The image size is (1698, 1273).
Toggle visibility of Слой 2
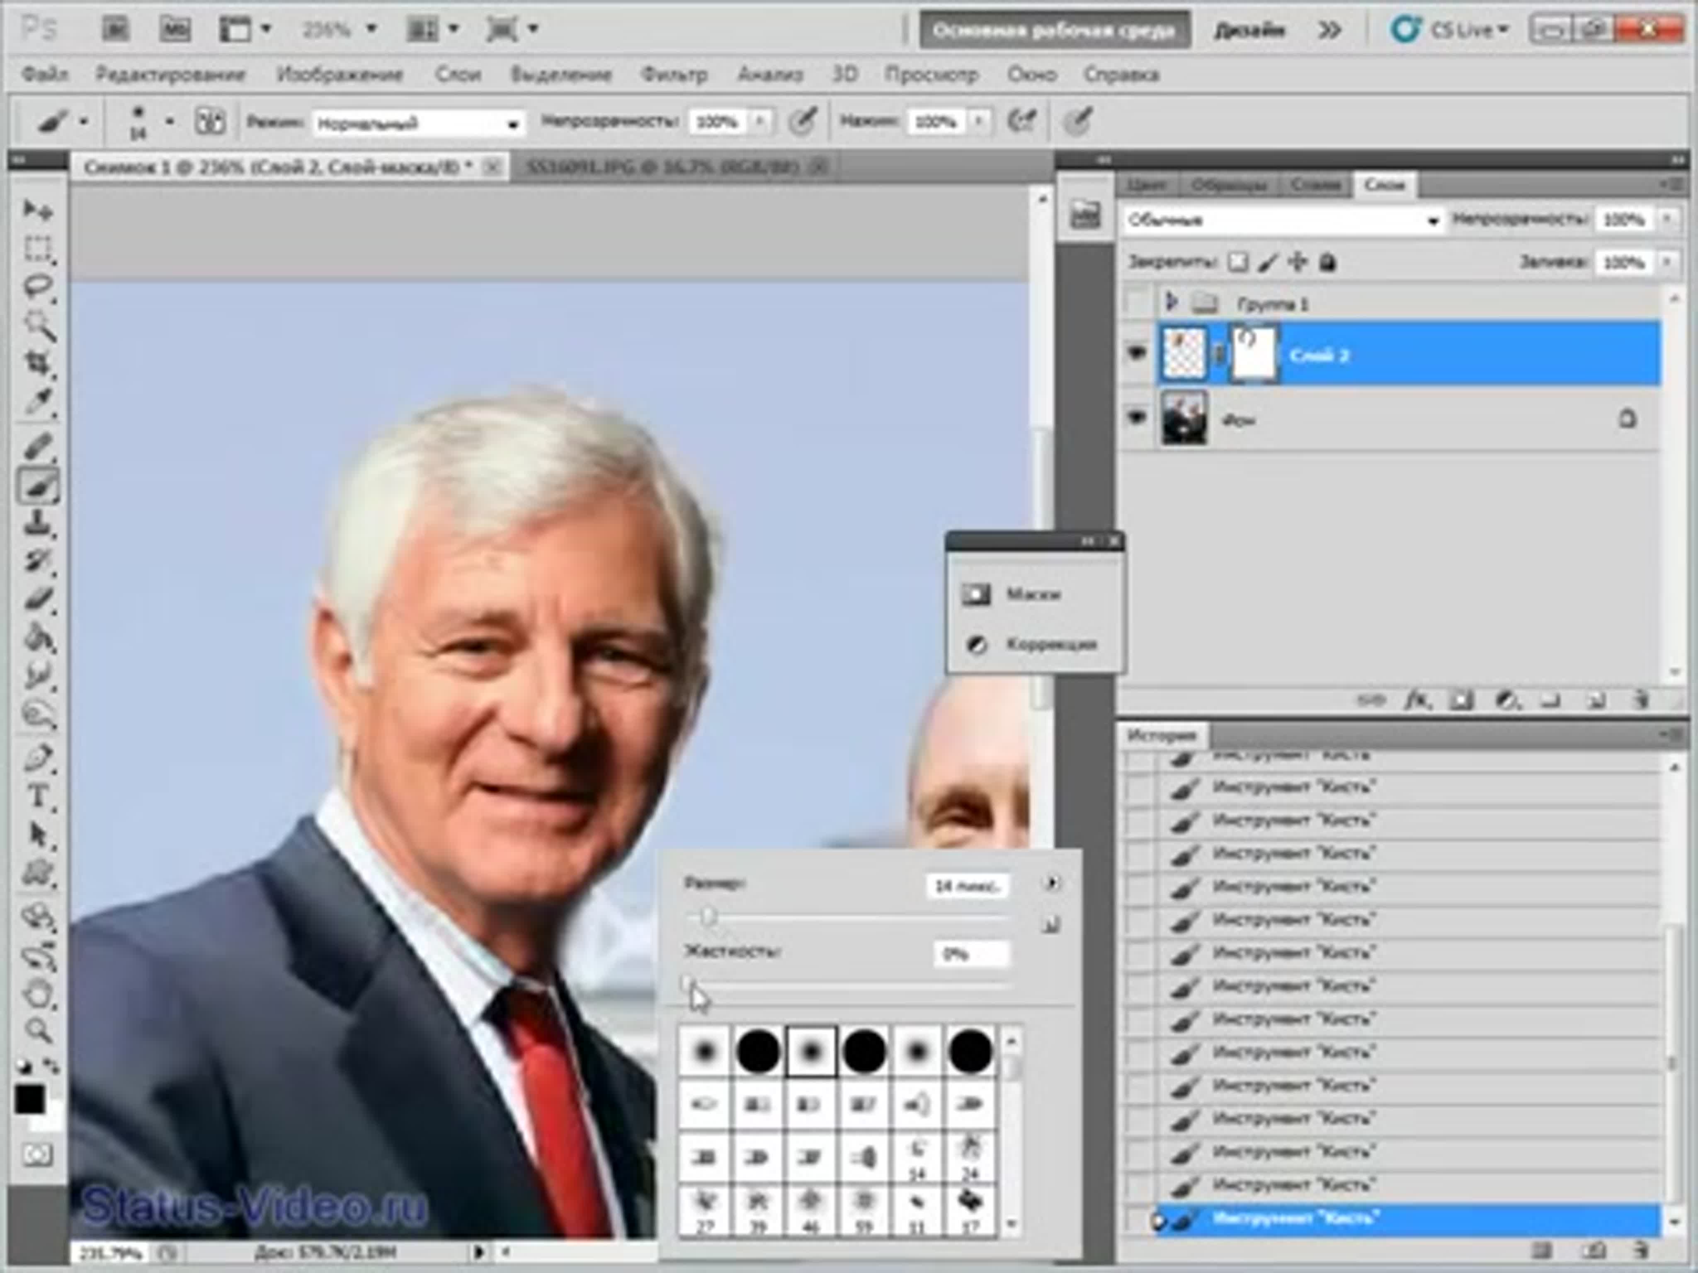click(1137, 354)
